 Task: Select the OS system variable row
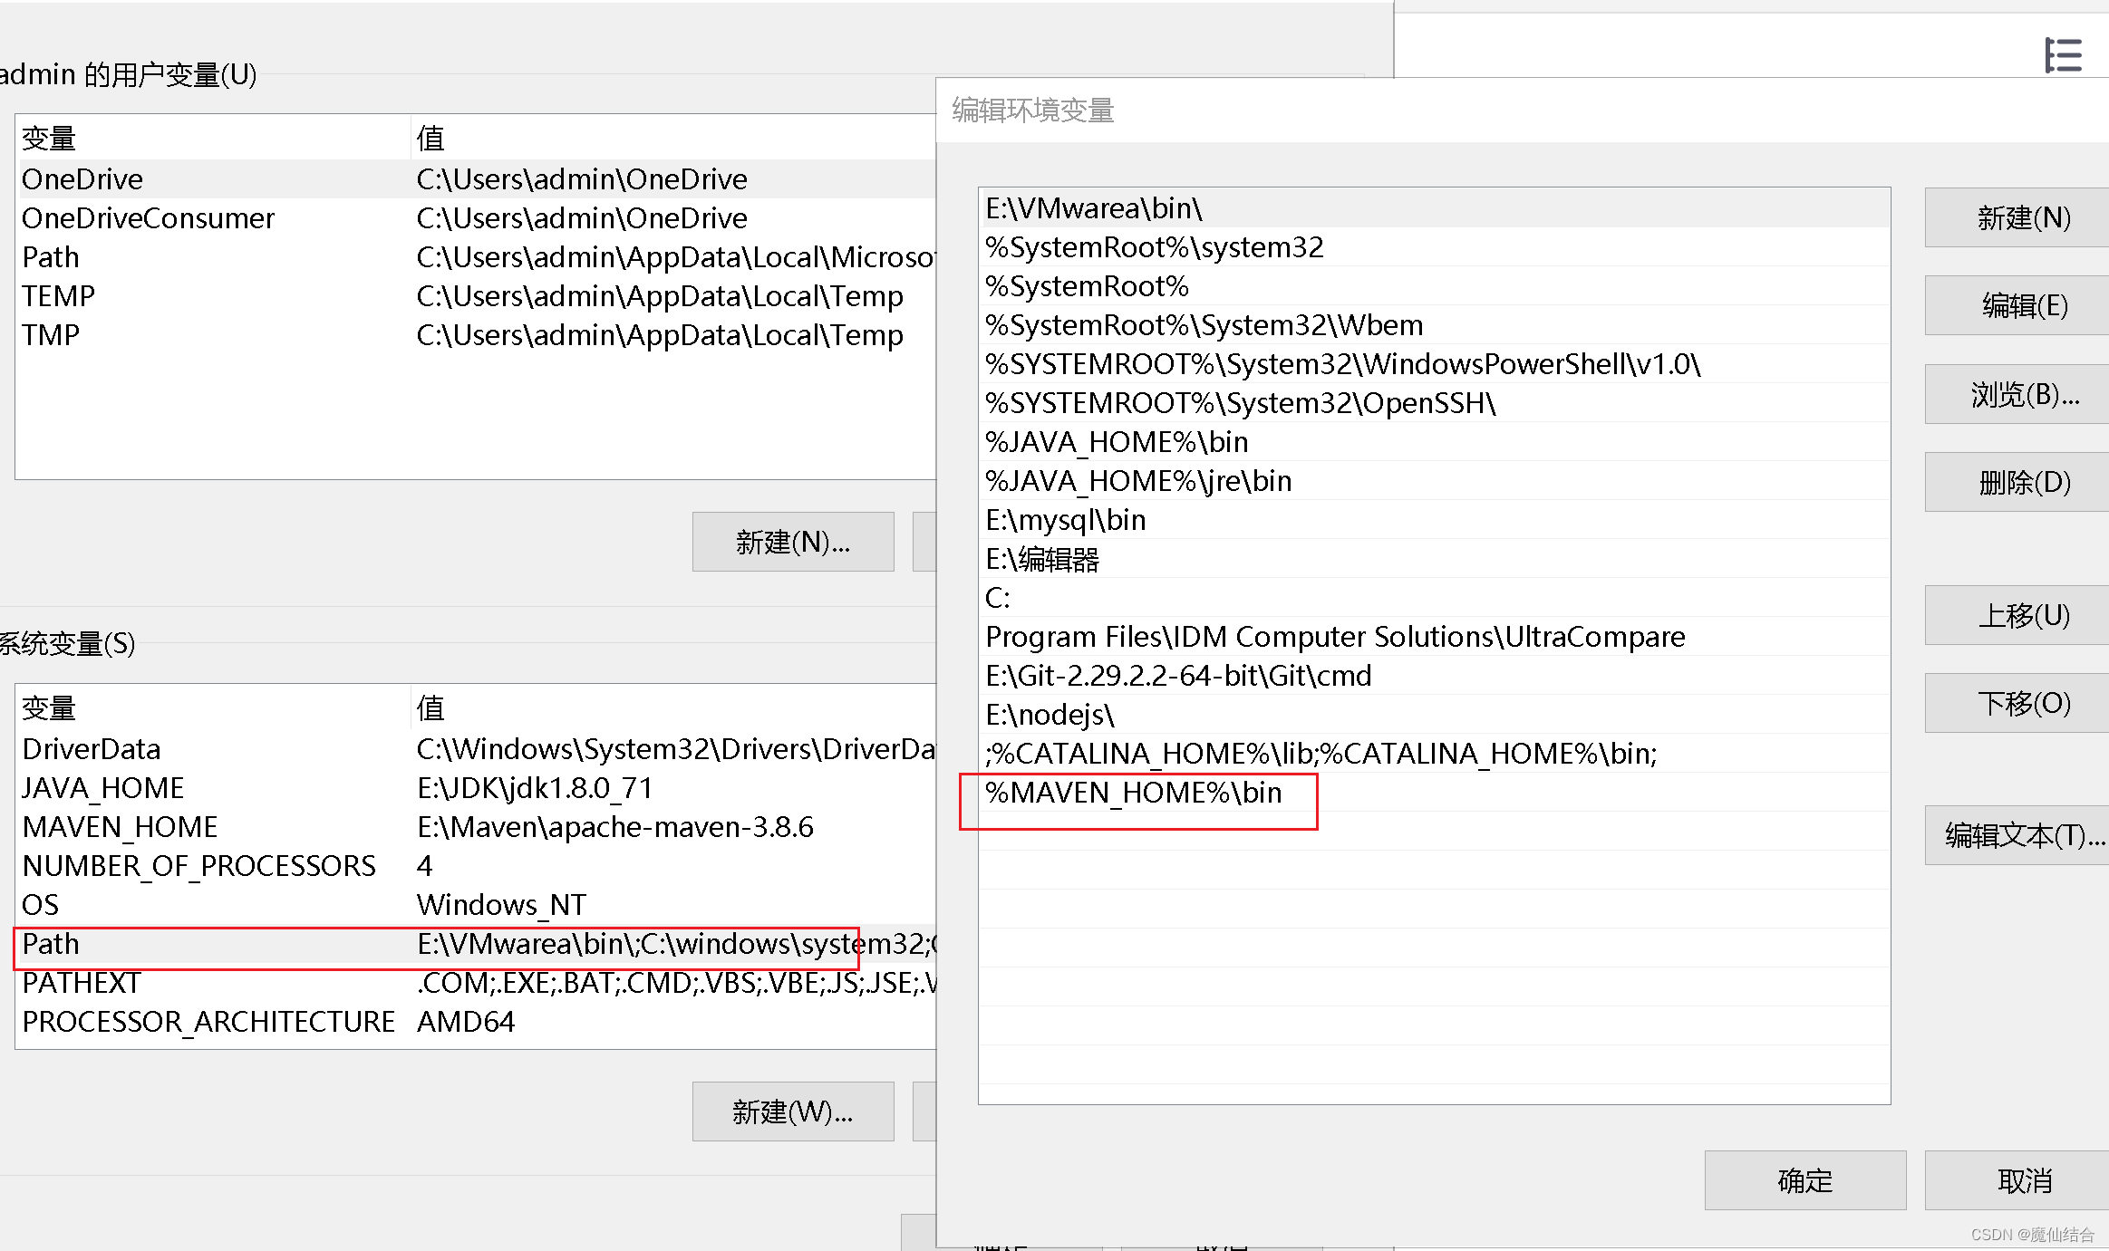point(476,905)
